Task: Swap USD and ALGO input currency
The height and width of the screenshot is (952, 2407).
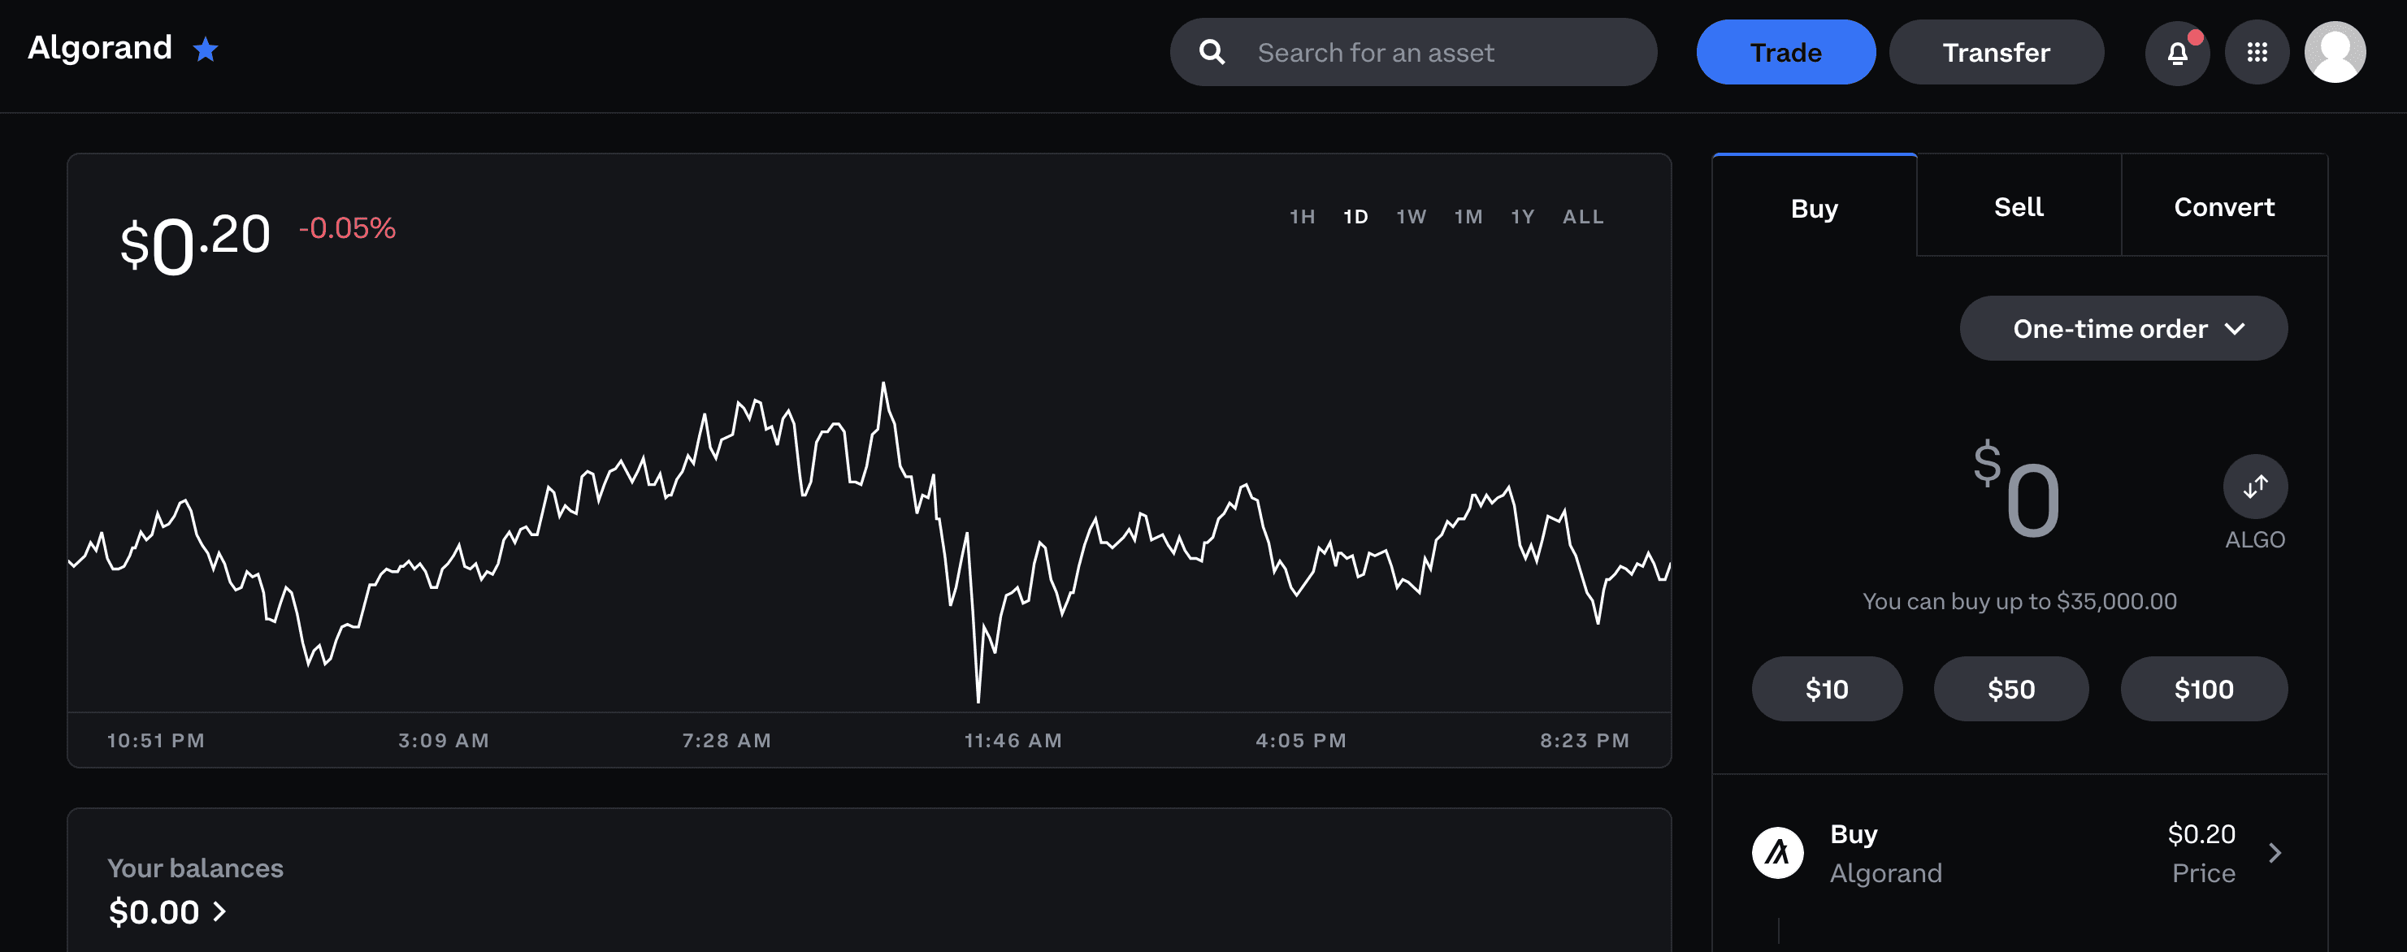Action: click(2256, 486)
